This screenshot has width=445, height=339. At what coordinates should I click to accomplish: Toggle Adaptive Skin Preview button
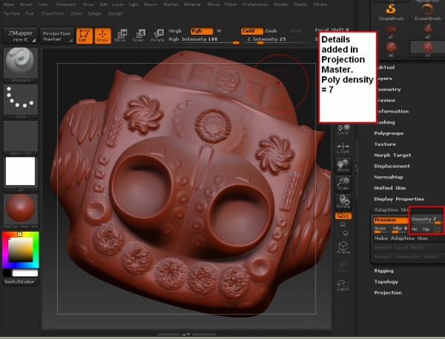point(391,221)
